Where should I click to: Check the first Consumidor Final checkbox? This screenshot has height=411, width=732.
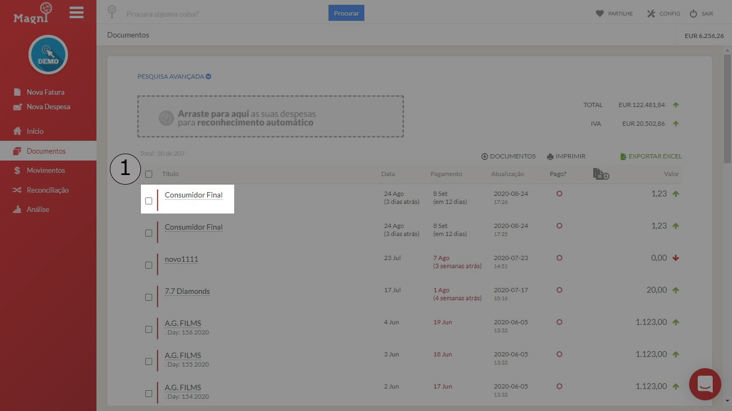pyautogui.click(x=149, y=201)
